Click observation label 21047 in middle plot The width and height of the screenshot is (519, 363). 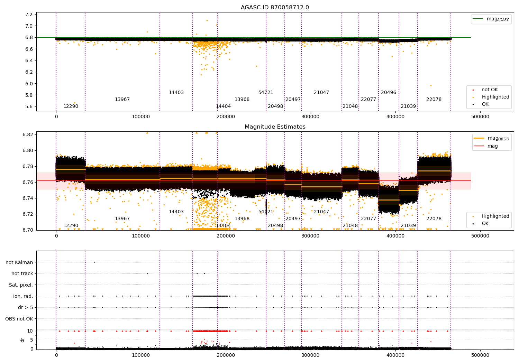[x=321, y=212]
